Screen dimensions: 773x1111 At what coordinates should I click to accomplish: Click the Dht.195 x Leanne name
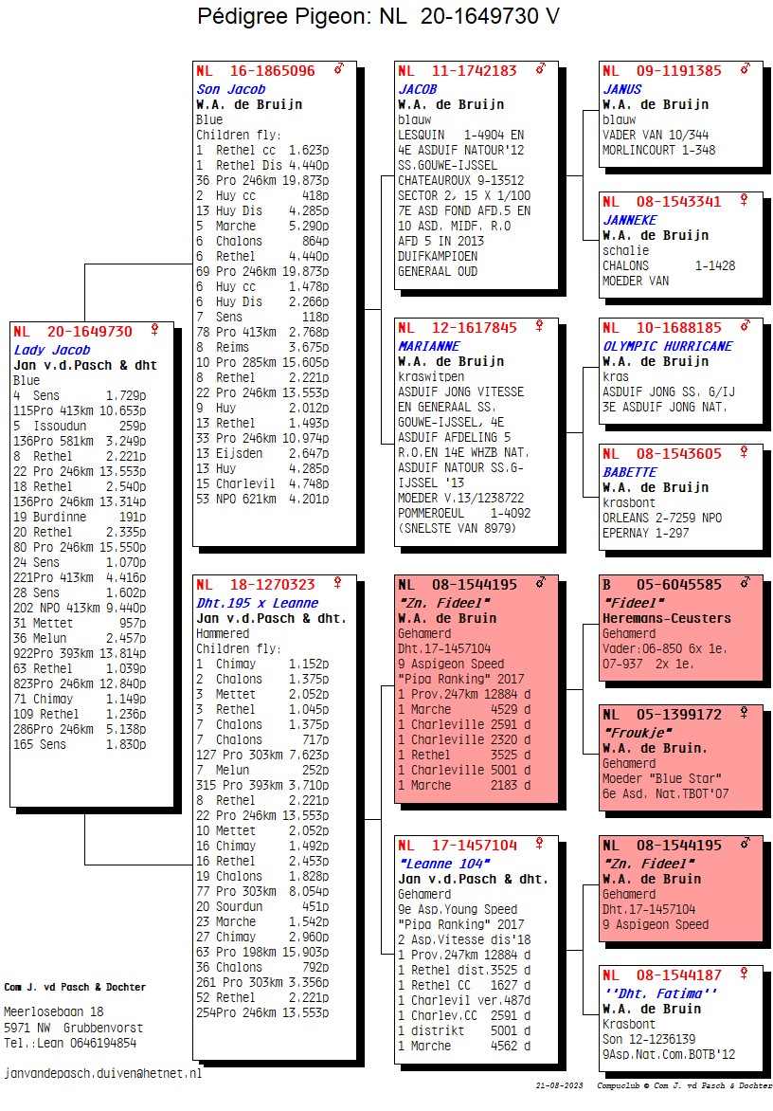click(257, 603)
